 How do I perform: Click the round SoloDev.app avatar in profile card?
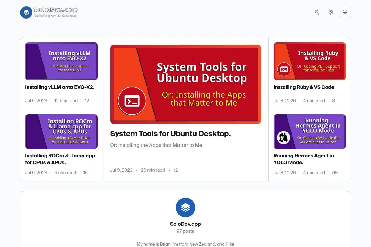[x=185, y=207]
